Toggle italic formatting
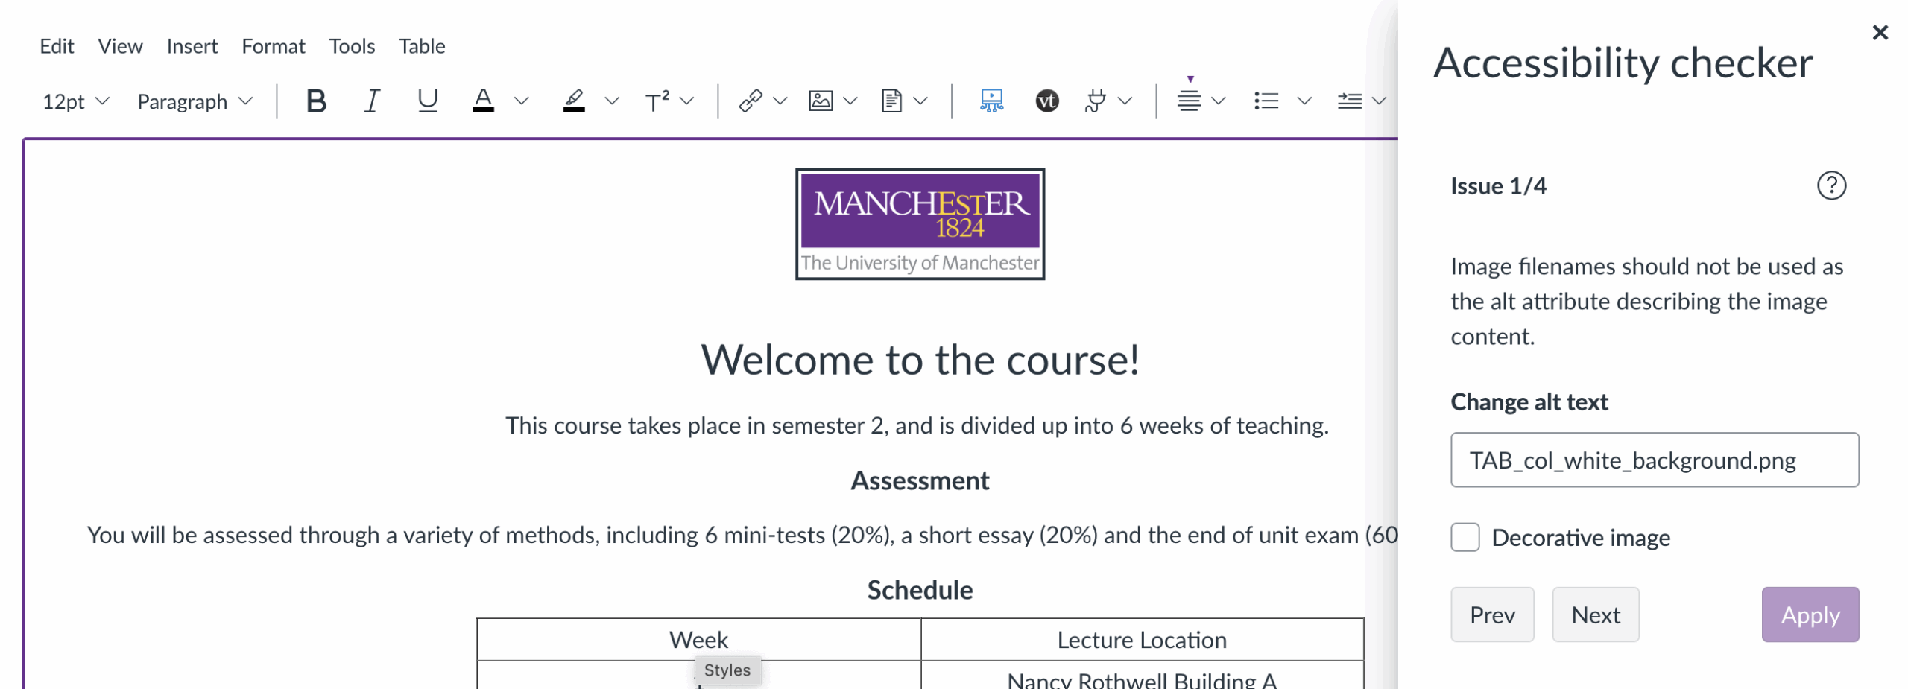 coord(371,101)
